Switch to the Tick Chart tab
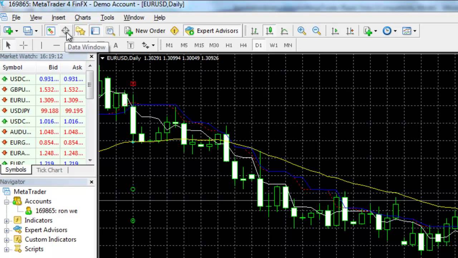 click(49, 170)
